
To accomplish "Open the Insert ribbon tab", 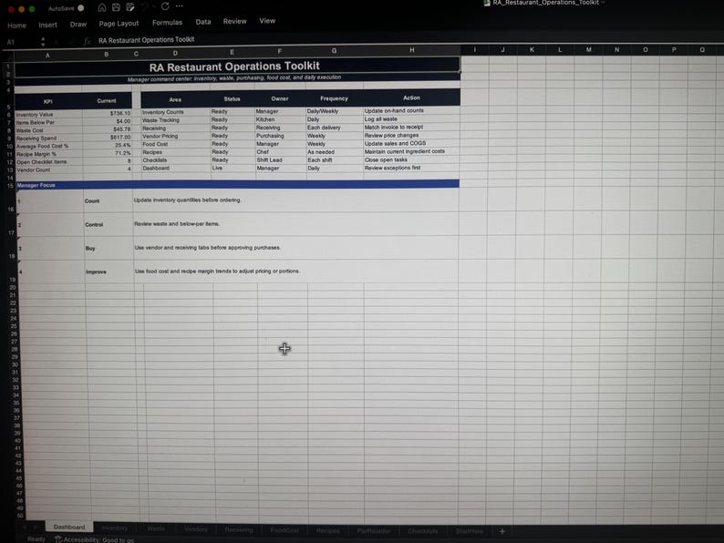I will pos(47,25).
